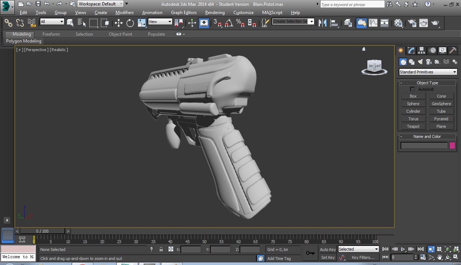Toggle the AutoGrid checkbox
This screenshot has height=265, width=461.
(412, 89)
